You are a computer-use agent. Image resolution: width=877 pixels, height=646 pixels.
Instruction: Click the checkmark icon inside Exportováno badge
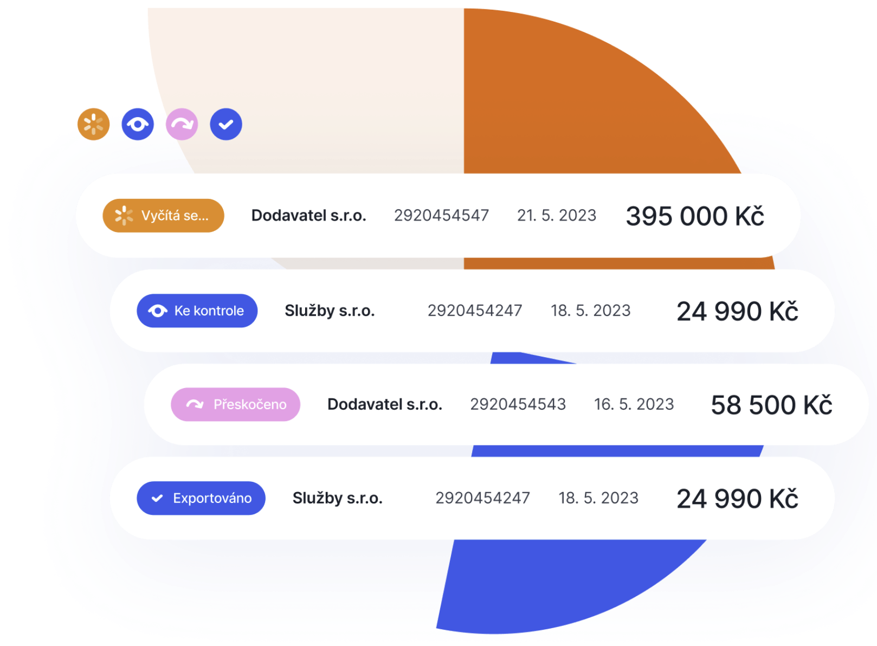[157, 498]
